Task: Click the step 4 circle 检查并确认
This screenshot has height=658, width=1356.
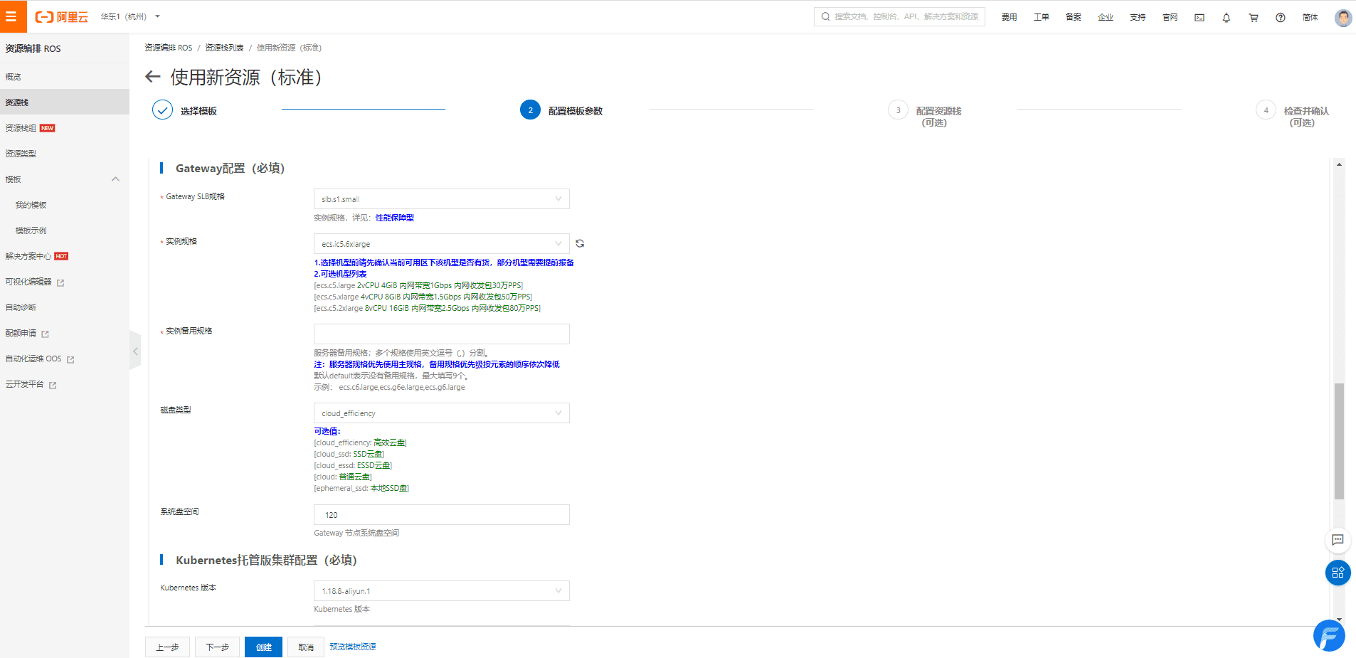Action: tap(1266, 110)
